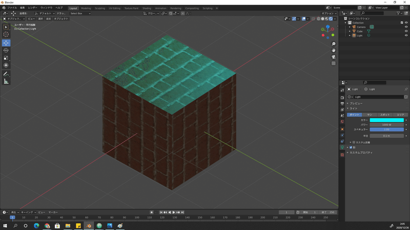The image size is (410, 230).
Task: Pin the properties editor context
Action: (x=406, y=89)
